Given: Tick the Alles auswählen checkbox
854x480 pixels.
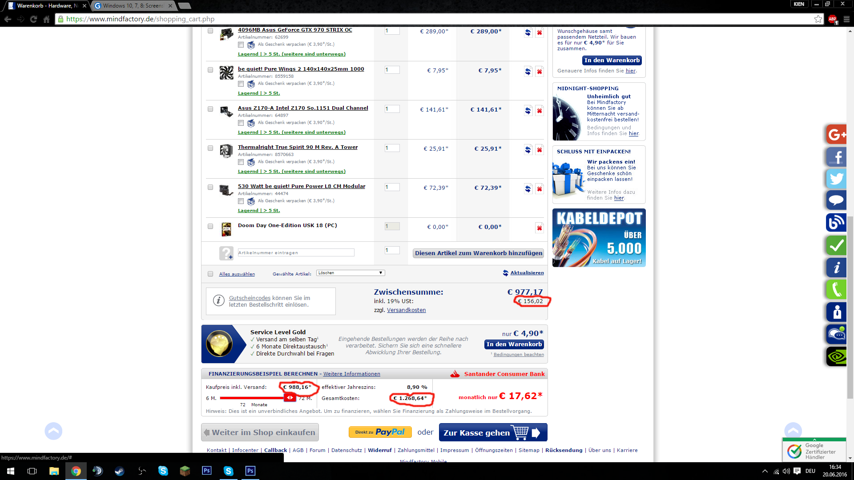Looking at the screenshot, I should (x=210, y=274).
